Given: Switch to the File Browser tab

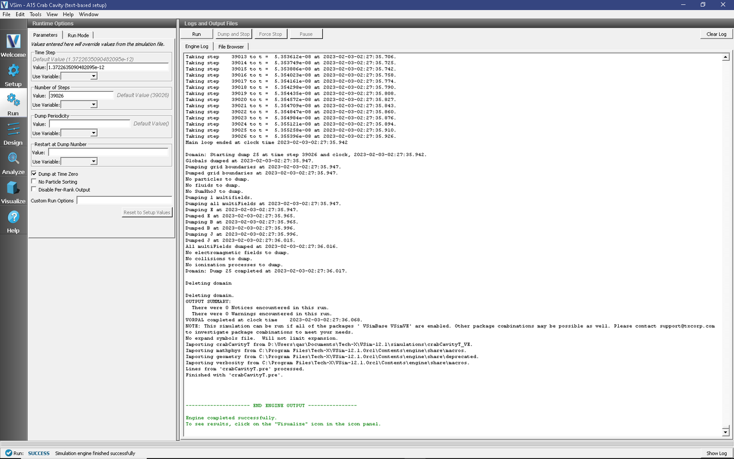Looking at the screenshot, I should pos(231,46).
